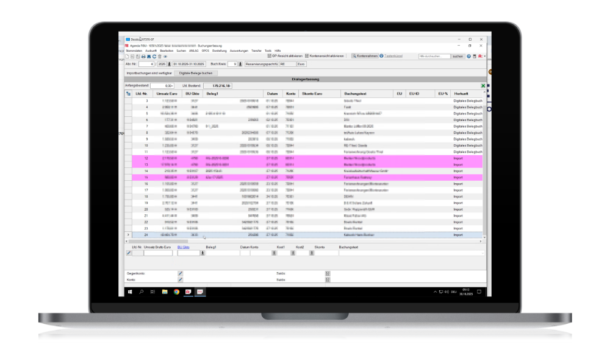Image resolution: width=610 pixels, height=350 pixels.
Task: Activate Kontenansicht aktivieren toggle
Action: [x=325, y=56]
